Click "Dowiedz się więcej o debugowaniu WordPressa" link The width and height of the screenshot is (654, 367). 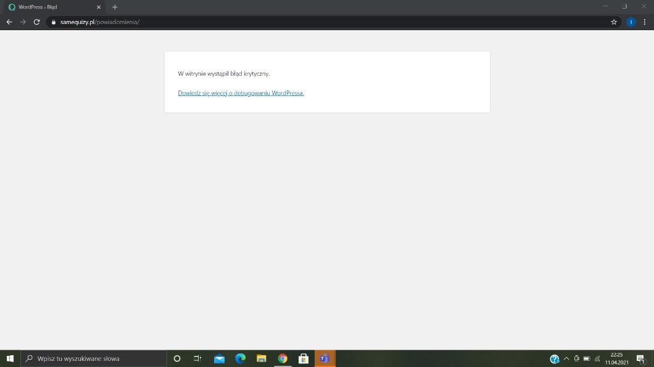[x=241, y=93]
